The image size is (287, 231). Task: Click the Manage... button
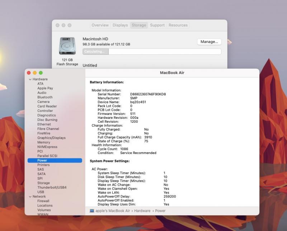[209, 42]
